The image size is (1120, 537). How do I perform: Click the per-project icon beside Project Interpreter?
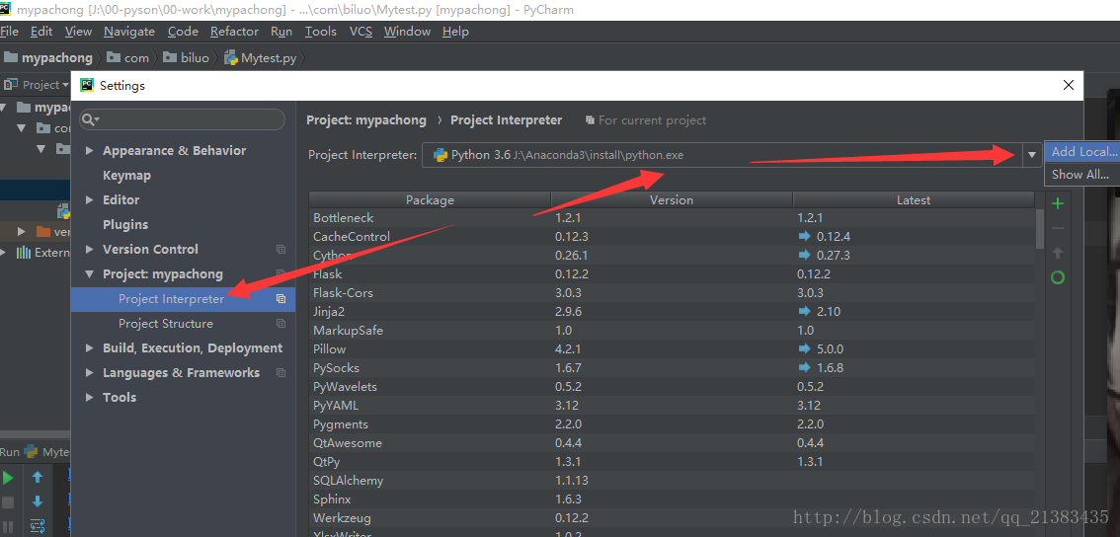pos(280,299)
